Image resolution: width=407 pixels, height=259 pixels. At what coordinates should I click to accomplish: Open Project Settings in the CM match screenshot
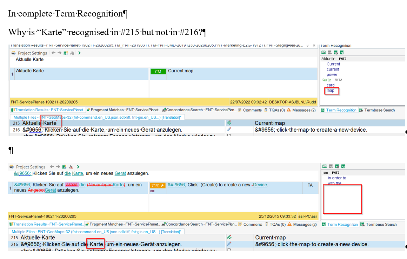coord(29,53)
